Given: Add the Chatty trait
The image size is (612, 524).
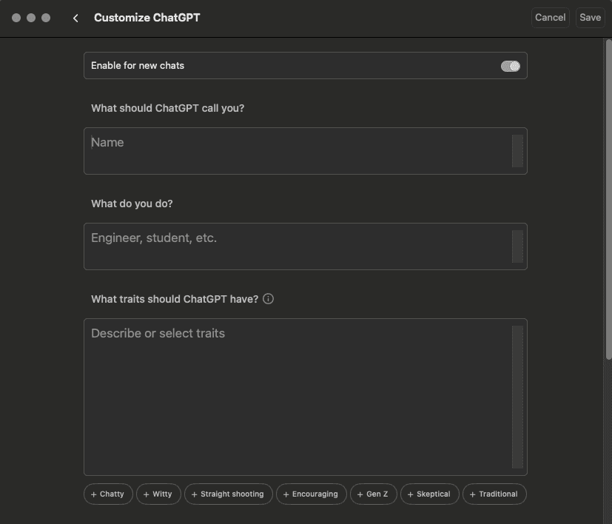Looking at the screenshot, I should pos(108,494).
